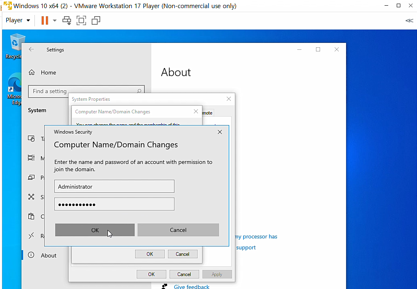Click the System heading in Settings sidebar
The height and width of the screenshot is (289, 417).
[37, 110]
